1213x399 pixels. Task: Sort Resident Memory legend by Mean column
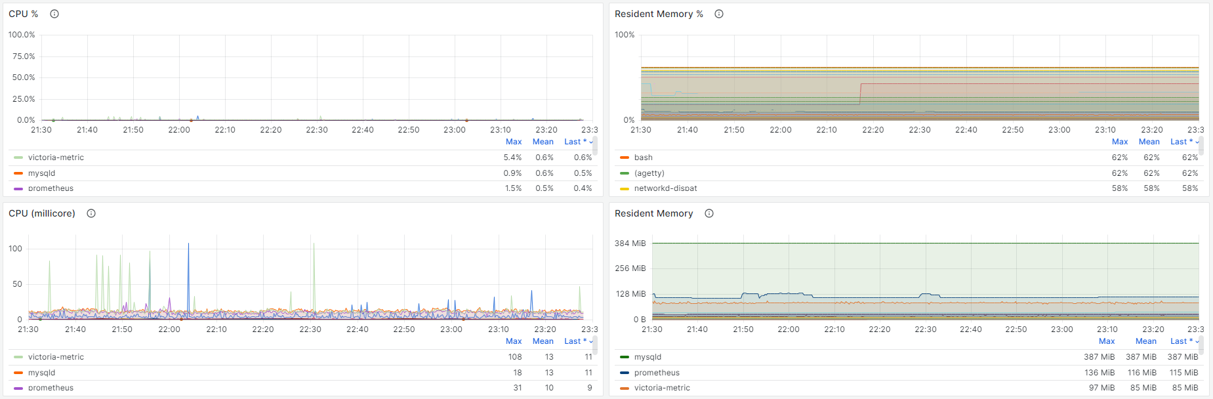[1146, 341]
